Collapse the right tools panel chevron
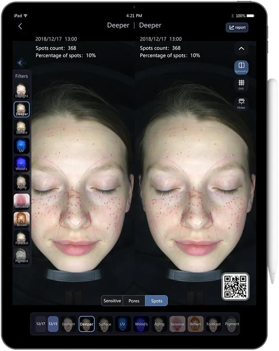 (x=241, y=48)
